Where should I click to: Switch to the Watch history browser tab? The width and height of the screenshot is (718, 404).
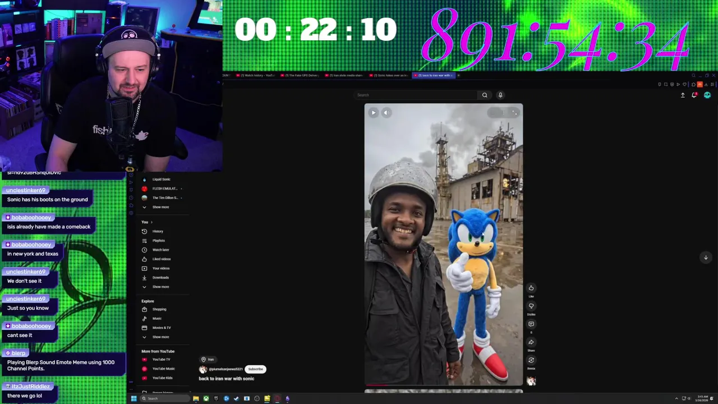click(256, 75)
